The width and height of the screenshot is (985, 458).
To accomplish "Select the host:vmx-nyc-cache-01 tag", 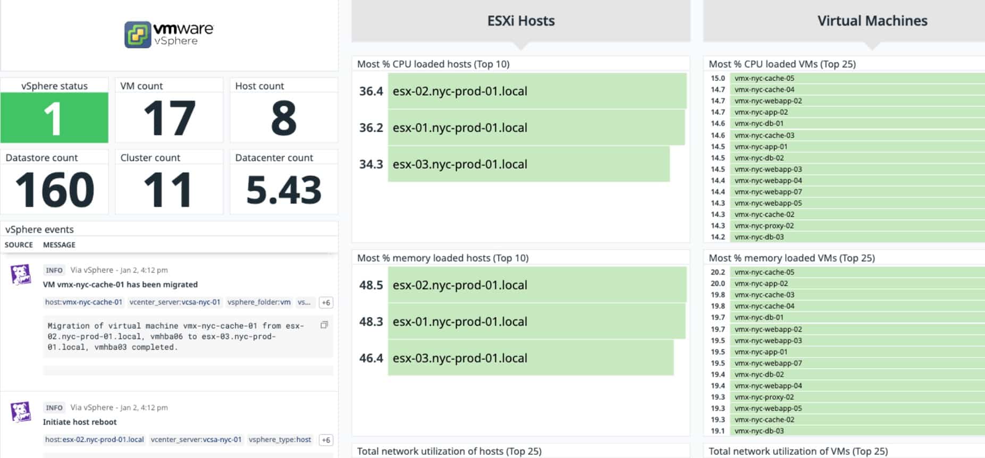I will (83, 302).
